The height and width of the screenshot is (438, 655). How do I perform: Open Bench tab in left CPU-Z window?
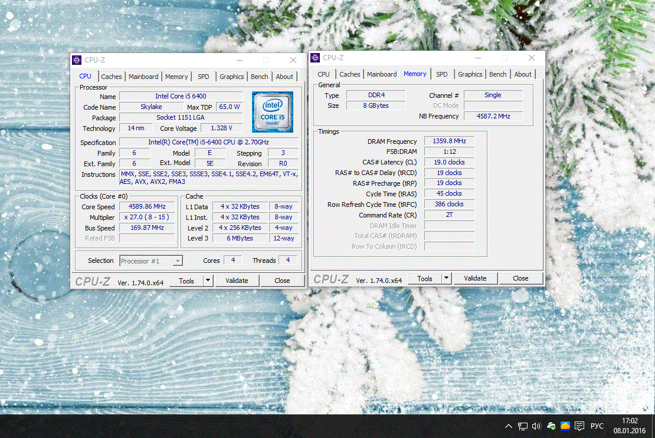point(260,77)
